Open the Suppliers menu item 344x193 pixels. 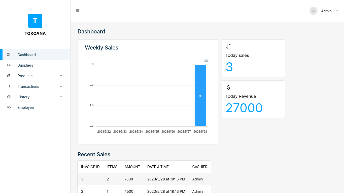point(25,65)
